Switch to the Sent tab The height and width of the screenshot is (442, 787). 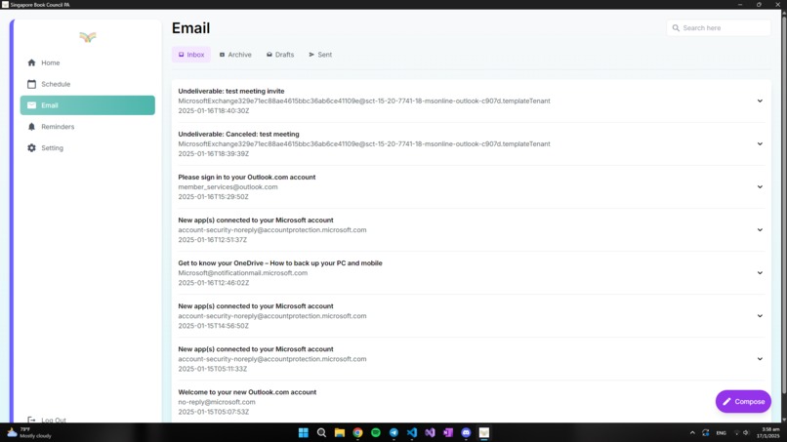click(x=320, y=55)
